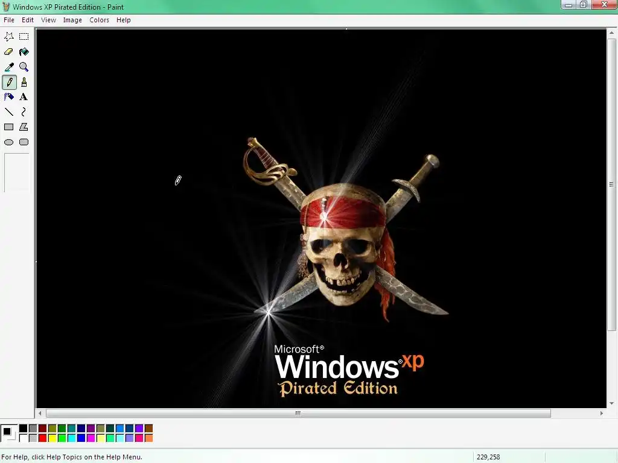This screenshot has height=463, width=618.
Task: Open the View menu
Action: 48,20
